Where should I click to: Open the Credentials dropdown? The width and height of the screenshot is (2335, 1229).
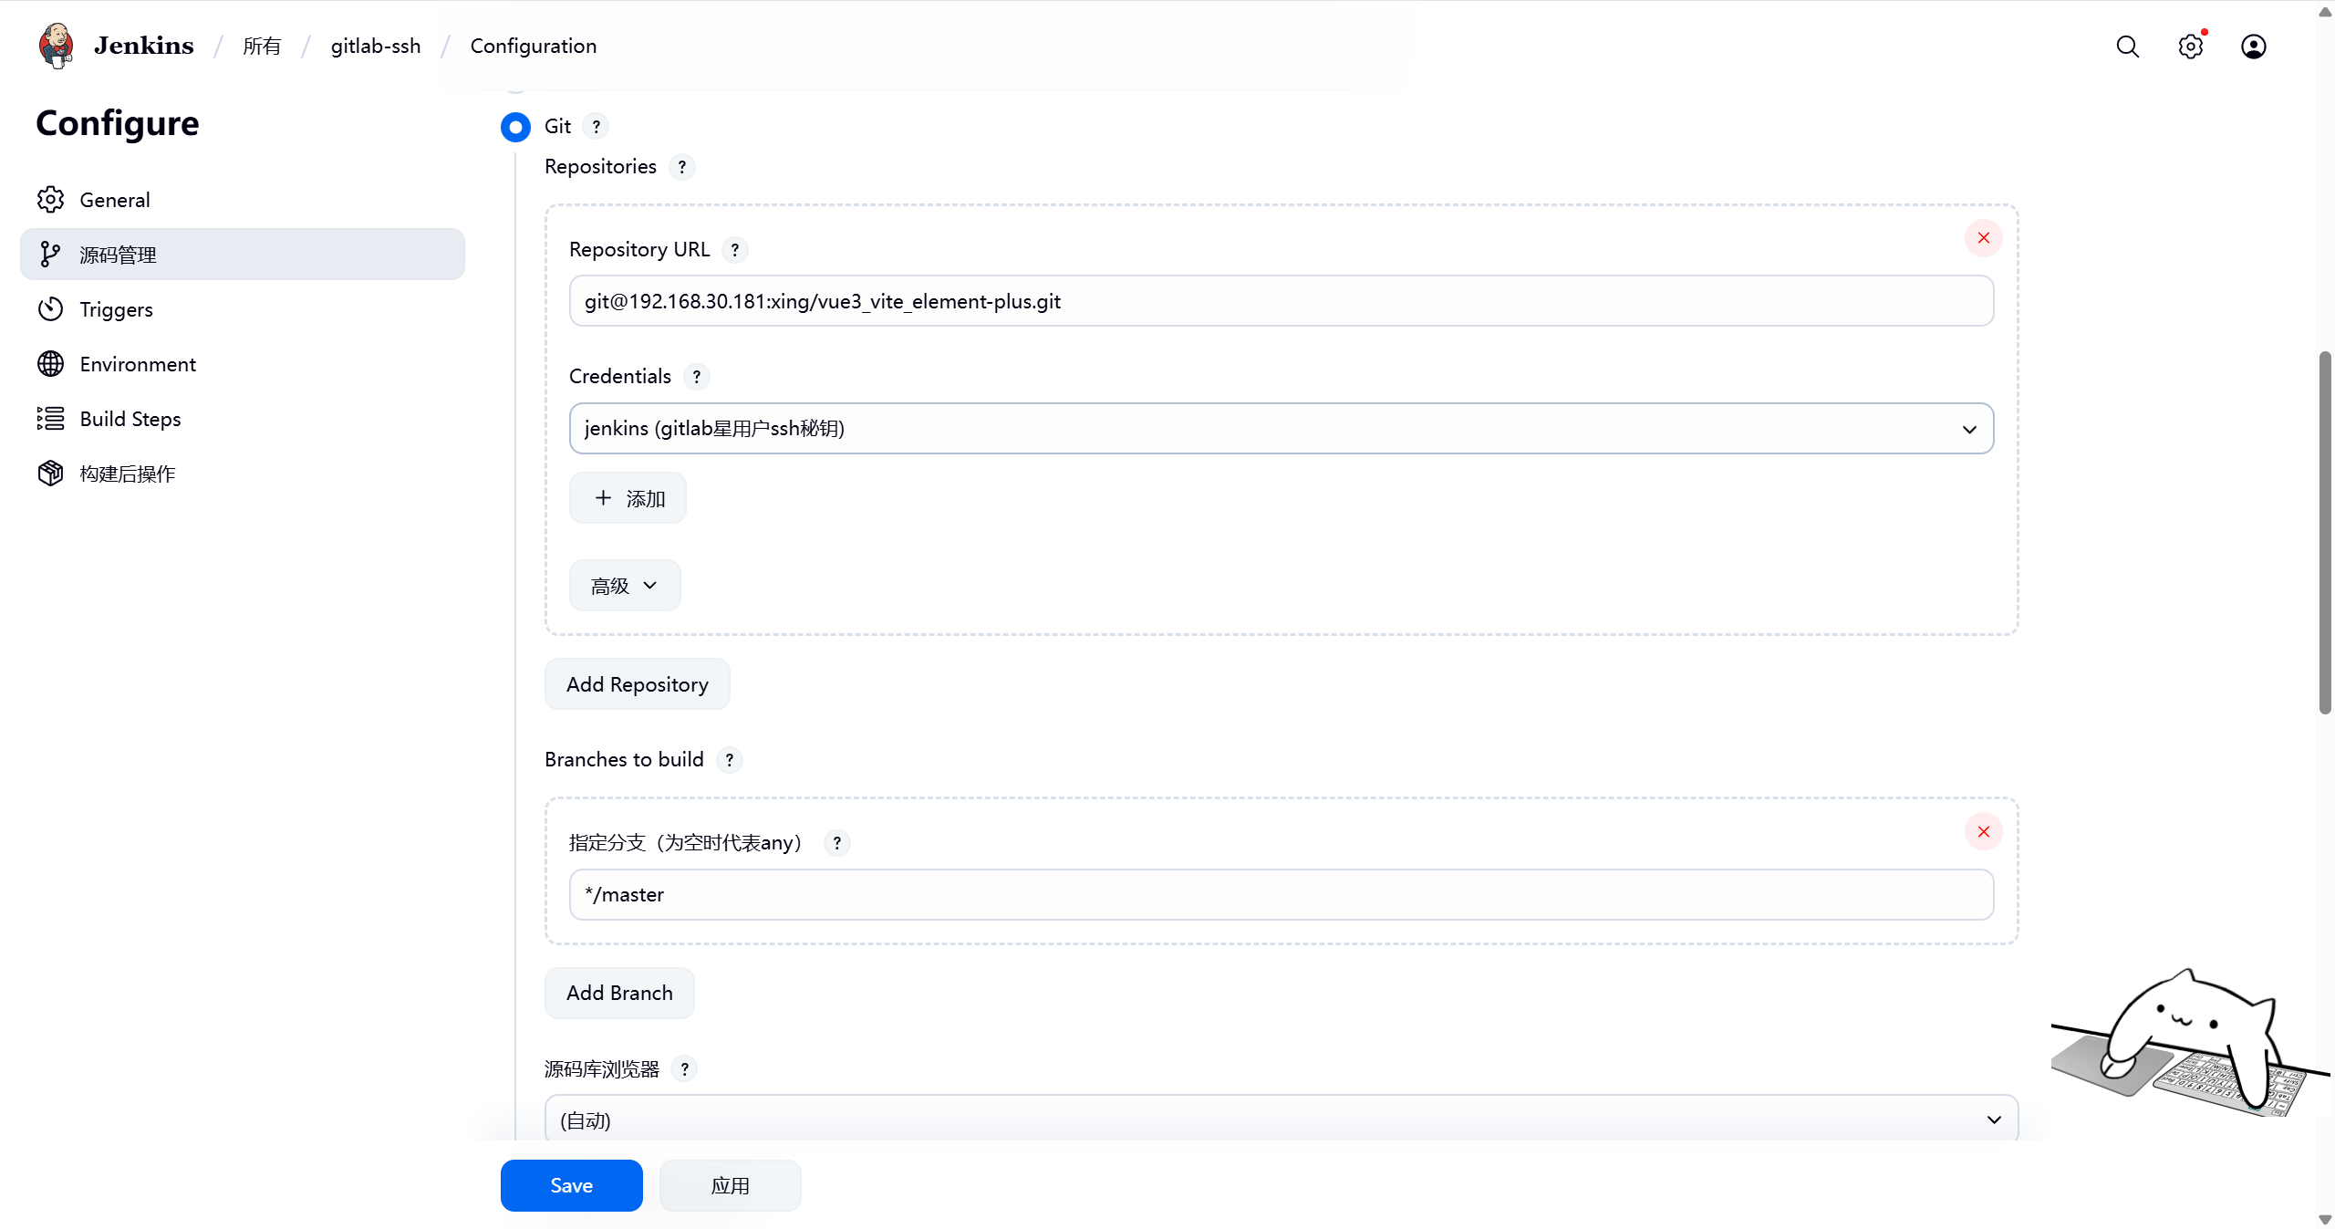coord(1281,429)
